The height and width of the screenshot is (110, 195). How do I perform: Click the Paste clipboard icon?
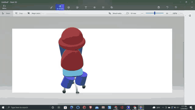[159, 7]
